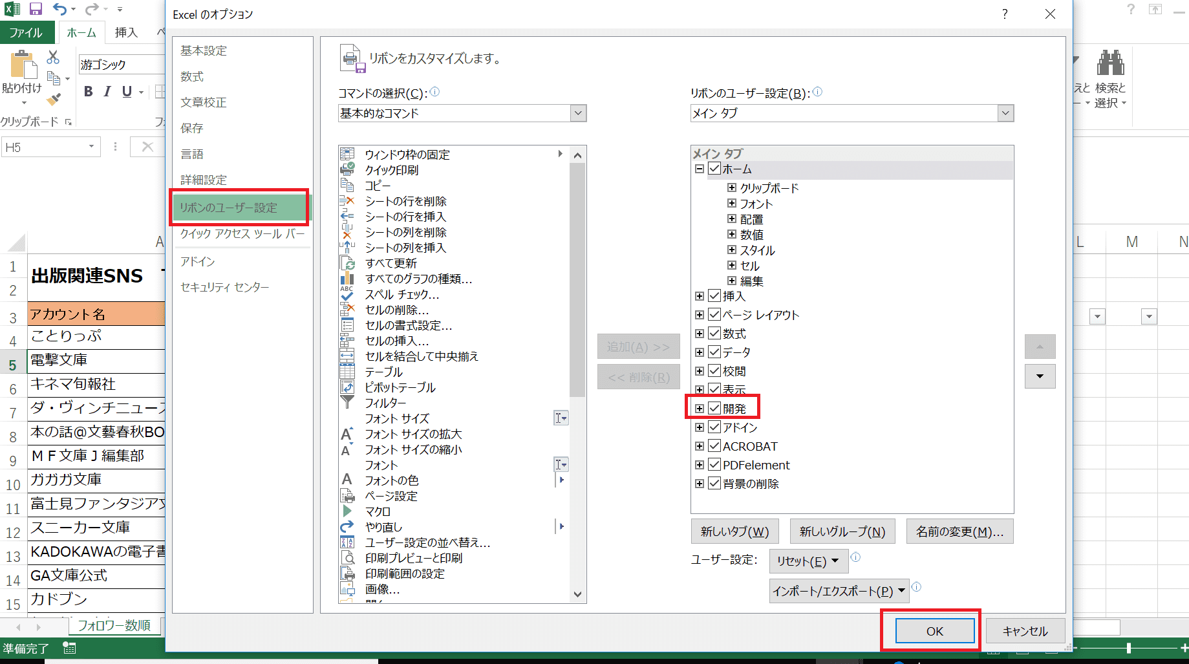This screenshot has width=1189, height=664.
Task: Click the Undo arrow icon
Action: tap(60, 9)
